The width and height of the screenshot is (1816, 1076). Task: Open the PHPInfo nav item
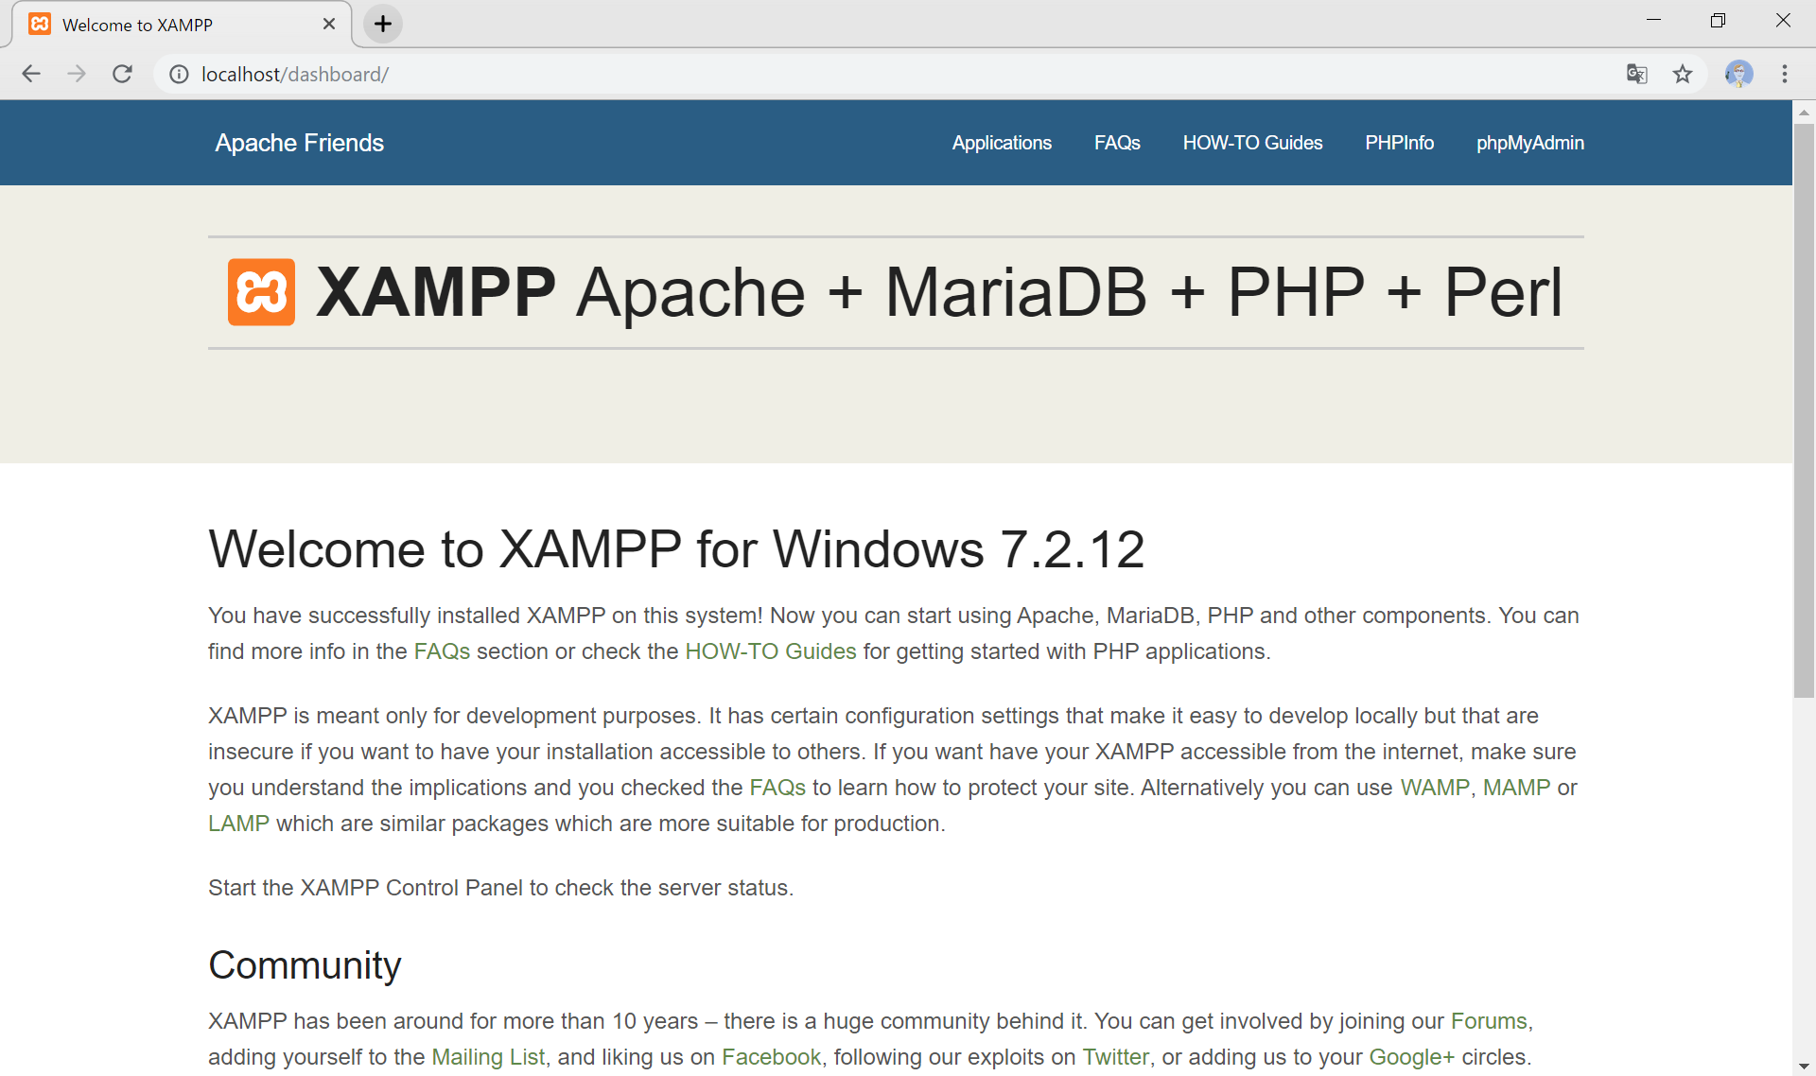[1399, 143]
